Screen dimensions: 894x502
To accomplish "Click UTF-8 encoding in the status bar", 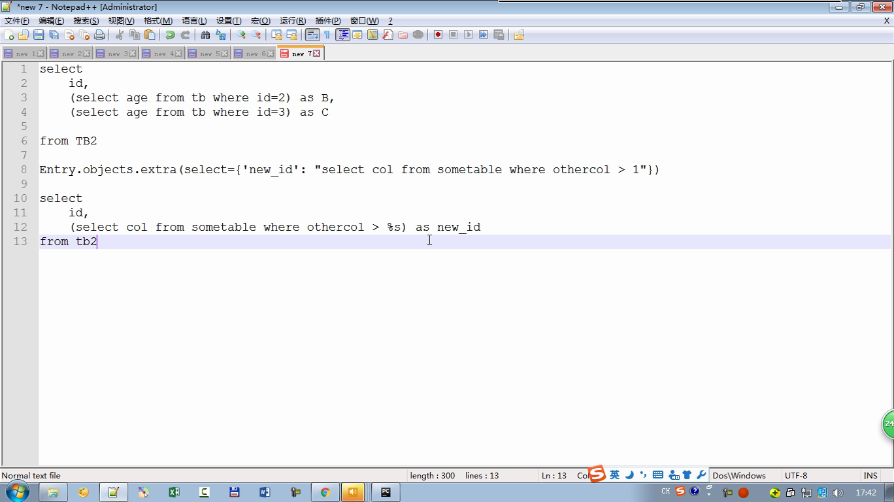I will pyautogui.click(x=796, y=475).
